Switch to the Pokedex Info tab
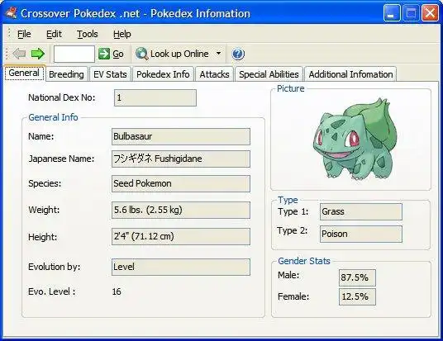This screenshot has width=443, height=341. (163, 74)
